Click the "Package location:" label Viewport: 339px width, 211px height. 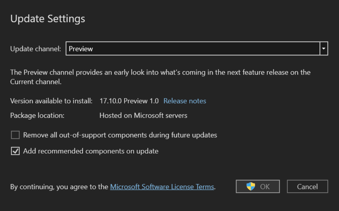(x=37, y=115)
